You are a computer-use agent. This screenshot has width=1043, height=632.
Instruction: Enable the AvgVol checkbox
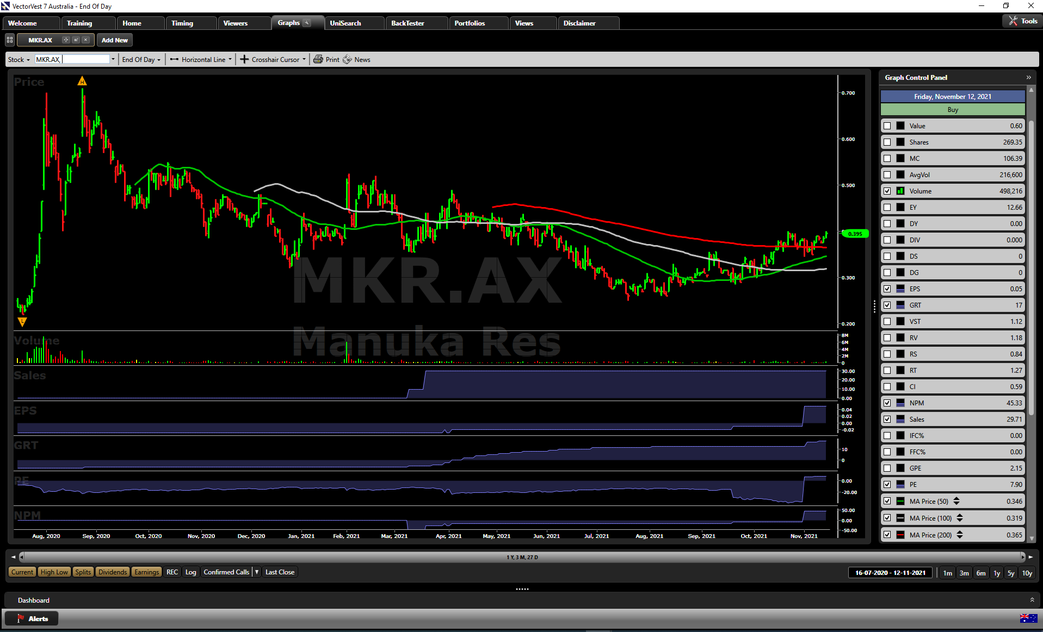coord(887,175)
